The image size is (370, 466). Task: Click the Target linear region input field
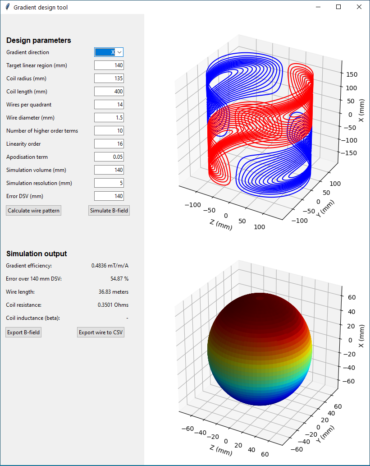click(x=109, y=65)
